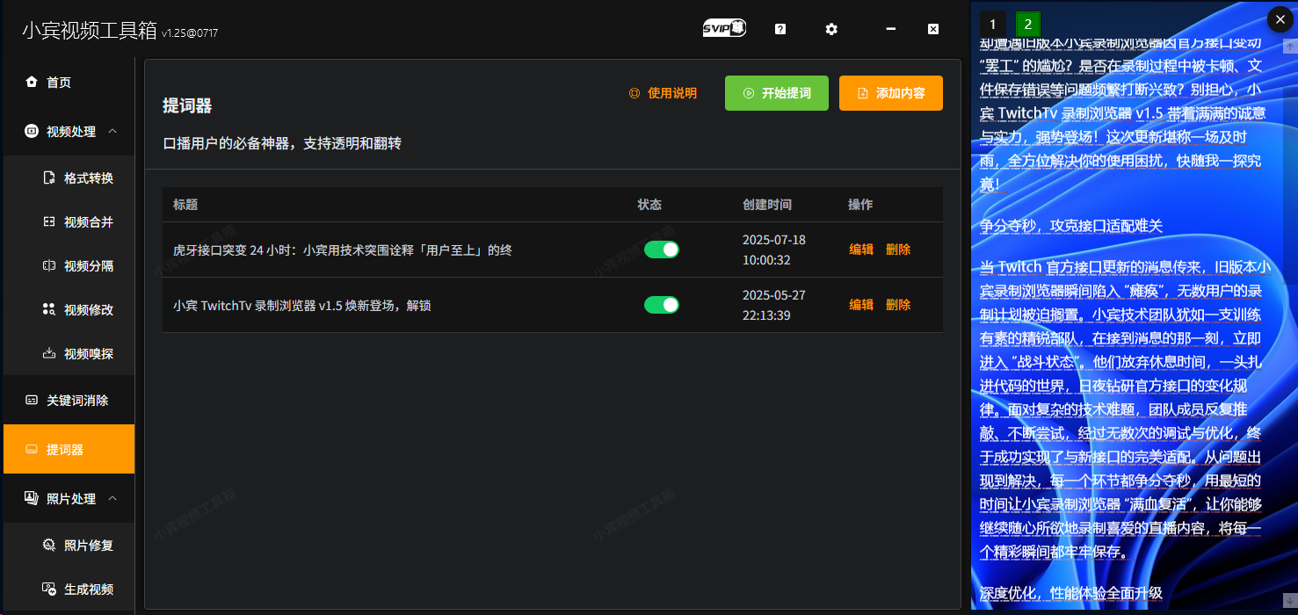Toggle off the TwitchTv v1.5 entry
Screen dimensions: 1298x615
click(x=662, y=305)
